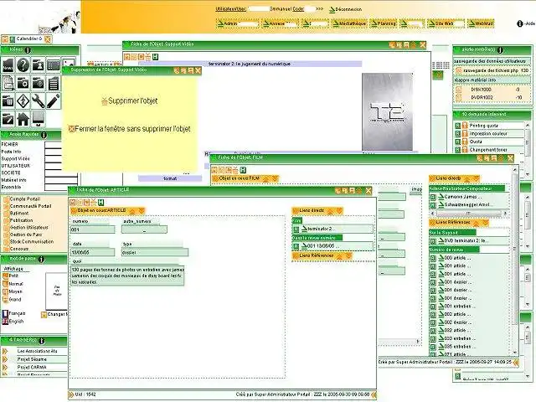Open the Annexe menu
This screenshot has height=402, width=536.
coord(280,23)
